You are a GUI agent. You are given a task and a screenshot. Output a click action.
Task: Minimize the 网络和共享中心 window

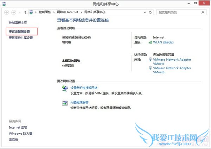(x=188, y=4)
